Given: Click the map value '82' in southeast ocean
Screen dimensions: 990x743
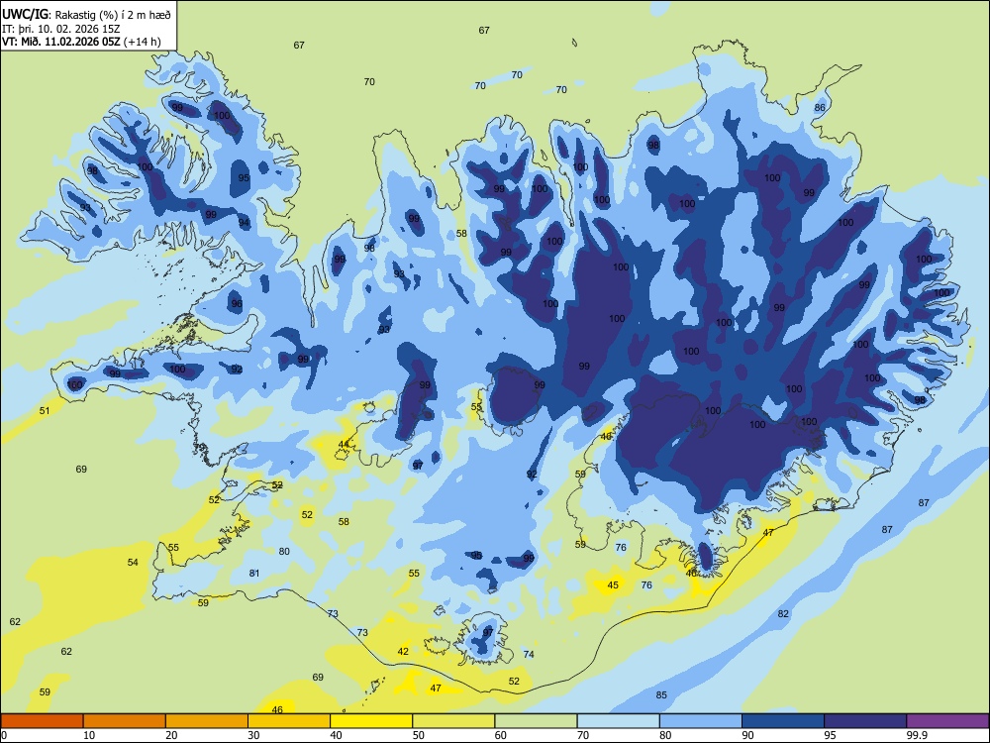Looking at the screenshot, I should click(783, 613).
